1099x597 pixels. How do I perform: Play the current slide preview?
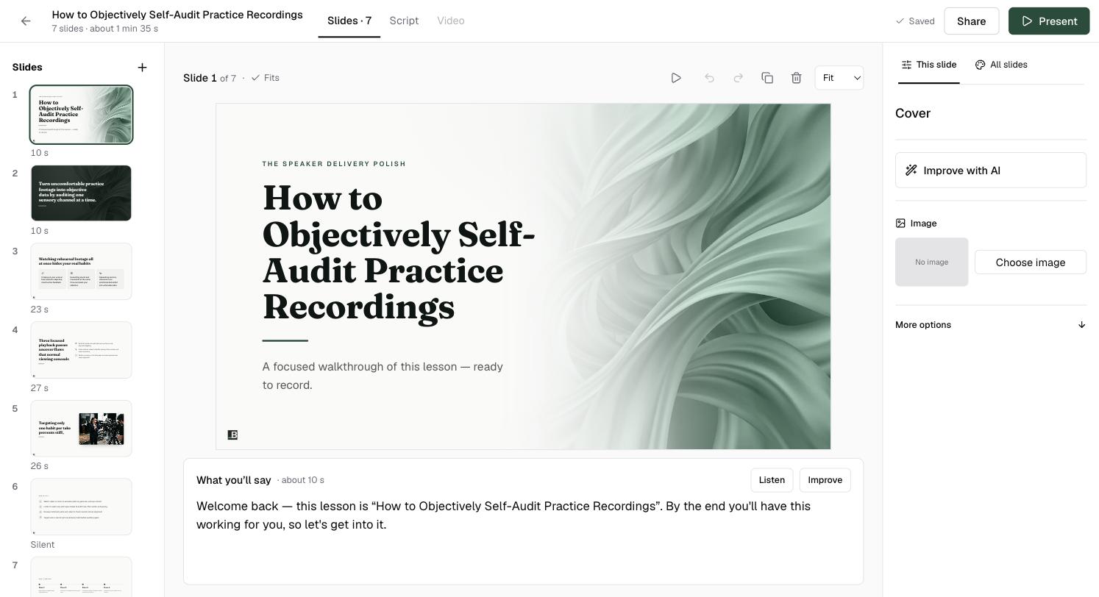pyautogui.click(x=676, y=78)
